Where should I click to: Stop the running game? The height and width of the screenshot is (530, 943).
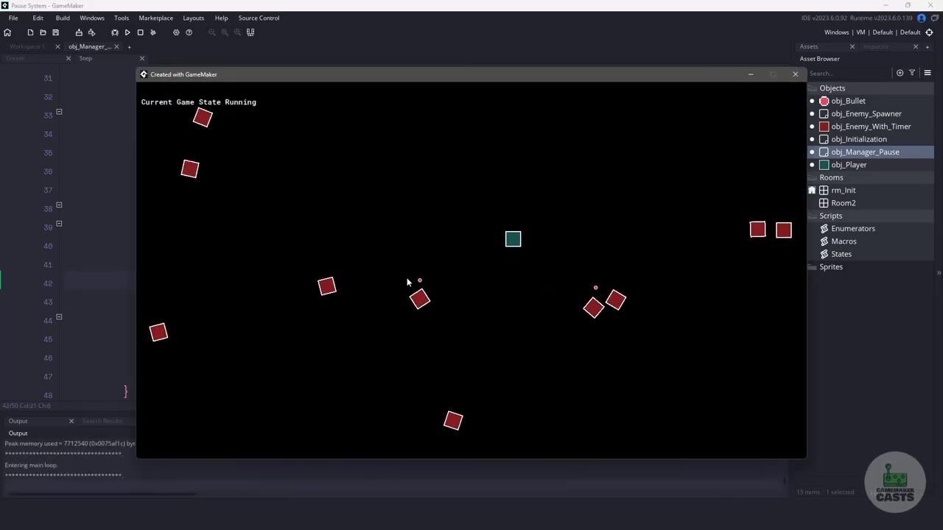point(140,32)
